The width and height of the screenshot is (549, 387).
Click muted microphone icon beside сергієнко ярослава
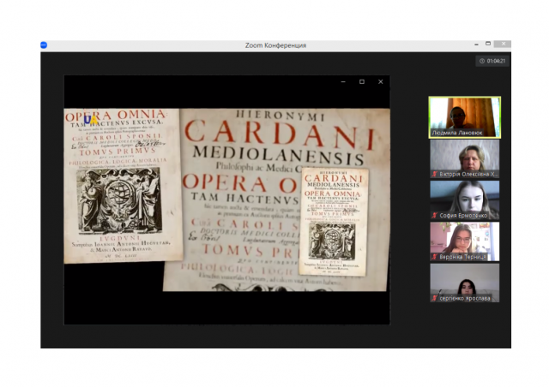(435, 298)
